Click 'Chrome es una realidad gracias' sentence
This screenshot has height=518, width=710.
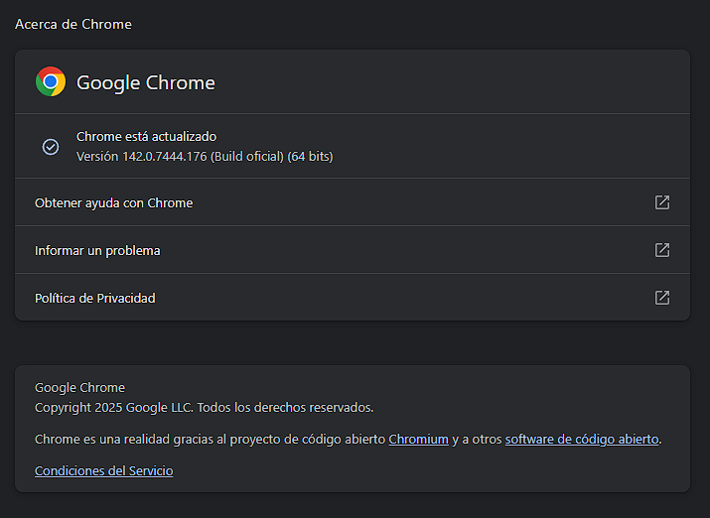tap(209, 439)
